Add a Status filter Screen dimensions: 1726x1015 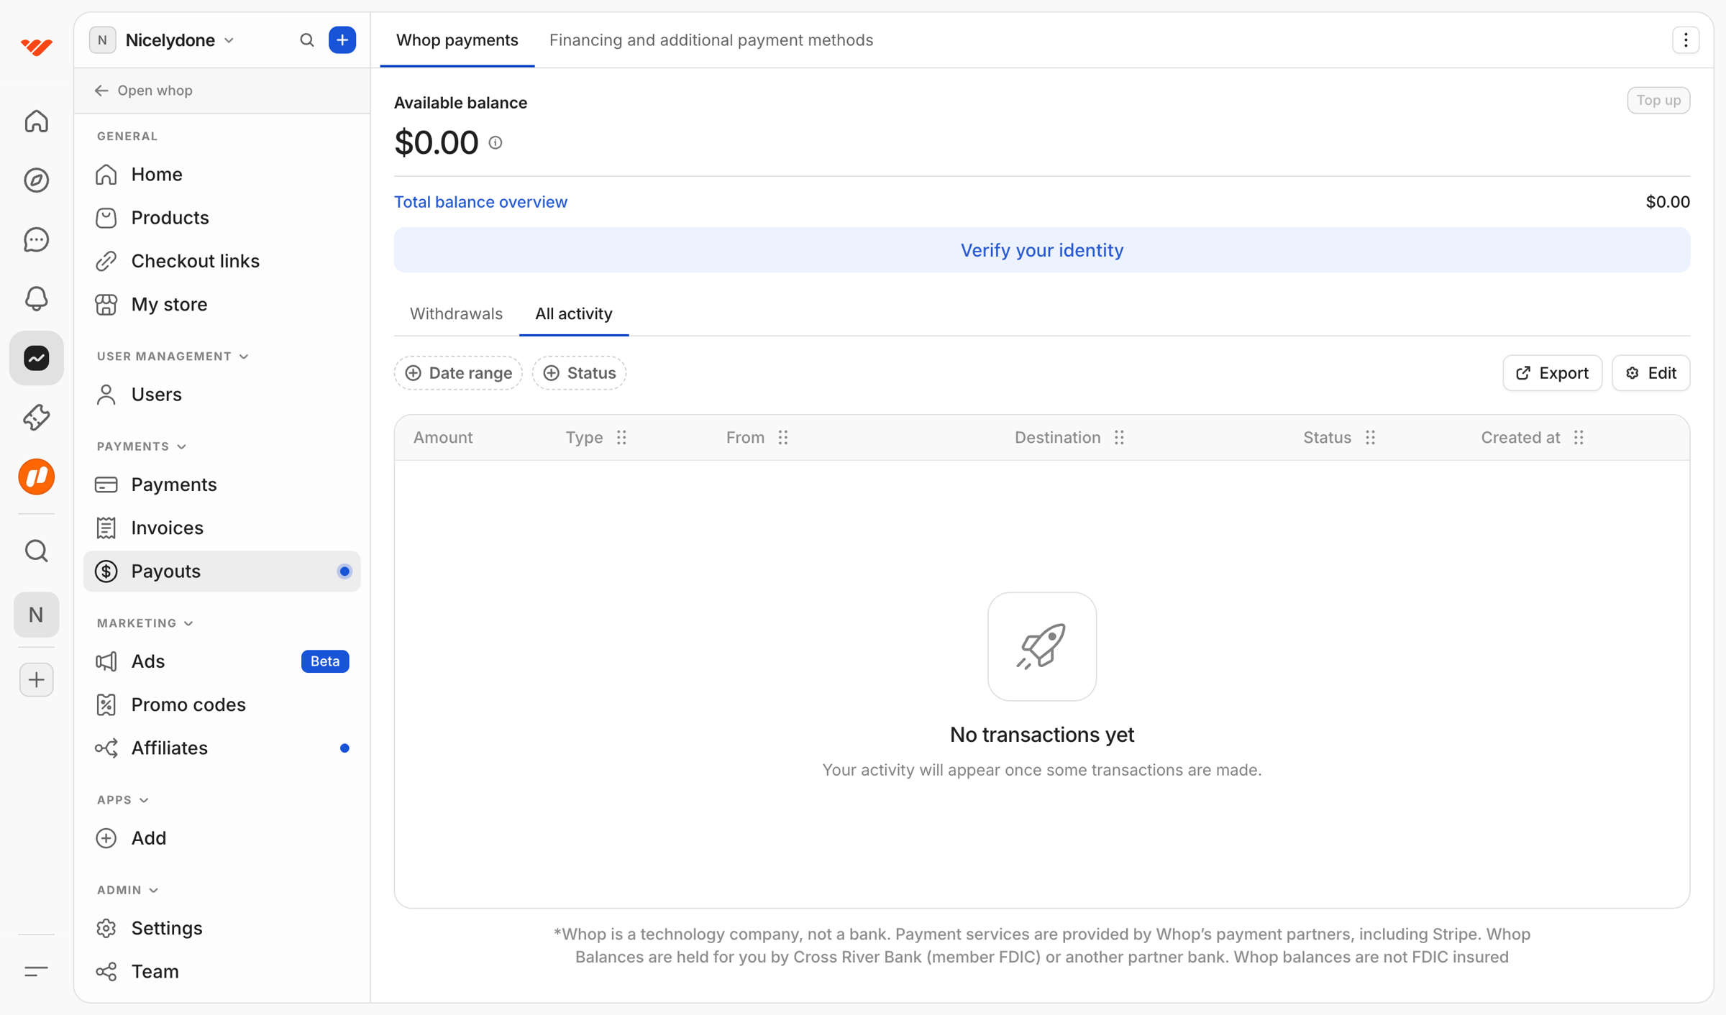point(580,373)
